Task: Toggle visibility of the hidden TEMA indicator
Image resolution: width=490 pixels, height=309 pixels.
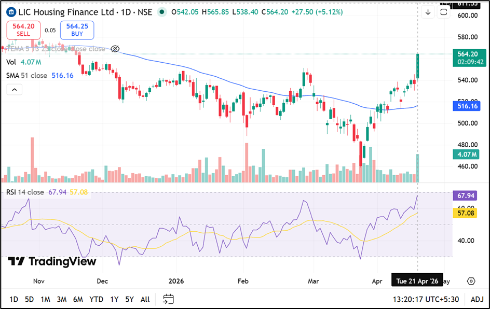Action: point(115,49)
